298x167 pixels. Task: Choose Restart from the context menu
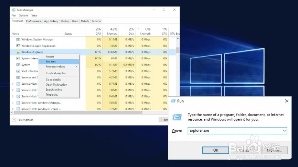pos(59,57)
